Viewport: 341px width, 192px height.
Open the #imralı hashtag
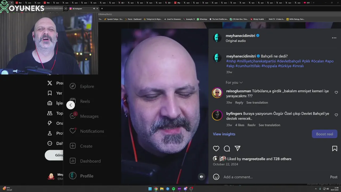(x=298, y=66)
